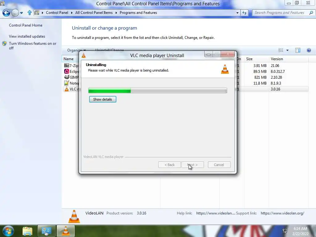Open Turn Windows features on or off
Image resolution: width=316 pixels, height=237 pixels.
coord(33,46)
